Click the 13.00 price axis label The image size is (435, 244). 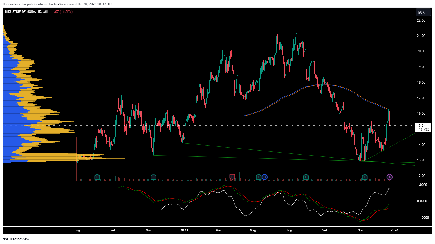coord(421,160)
